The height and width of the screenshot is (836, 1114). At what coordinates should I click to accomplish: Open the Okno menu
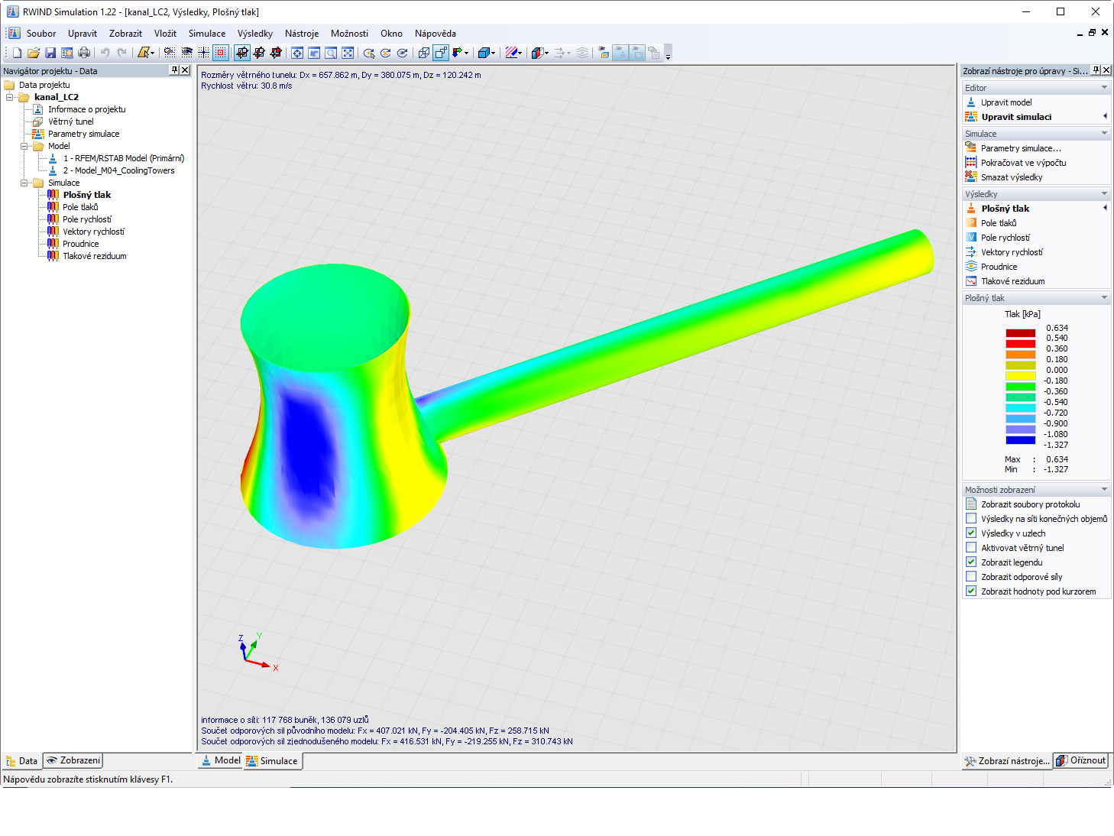point(391,34)
